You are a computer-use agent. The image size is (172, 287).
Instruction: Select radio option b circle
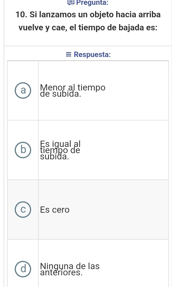(x=23, y=150)
